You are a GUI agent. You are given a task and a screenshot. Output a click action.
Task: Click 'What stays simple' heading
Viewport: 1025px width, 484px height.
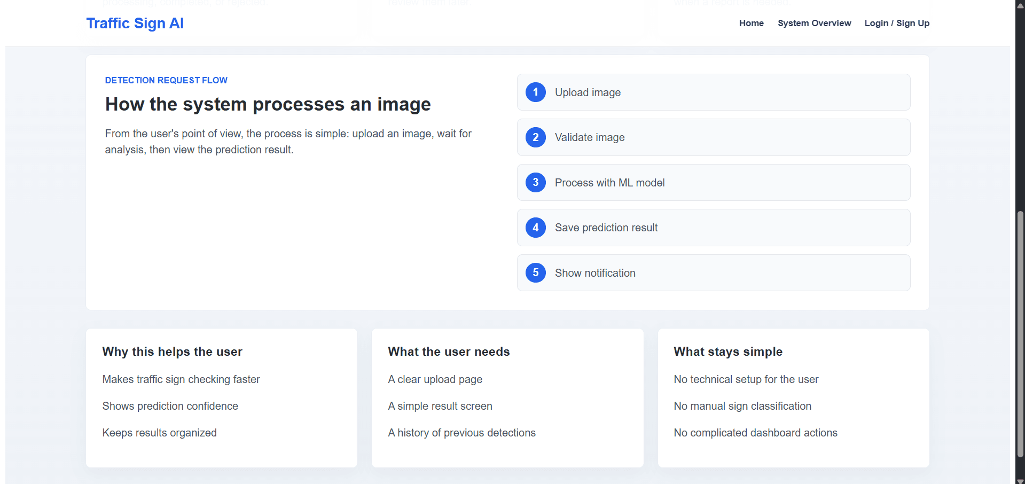(x=728, y=352)
